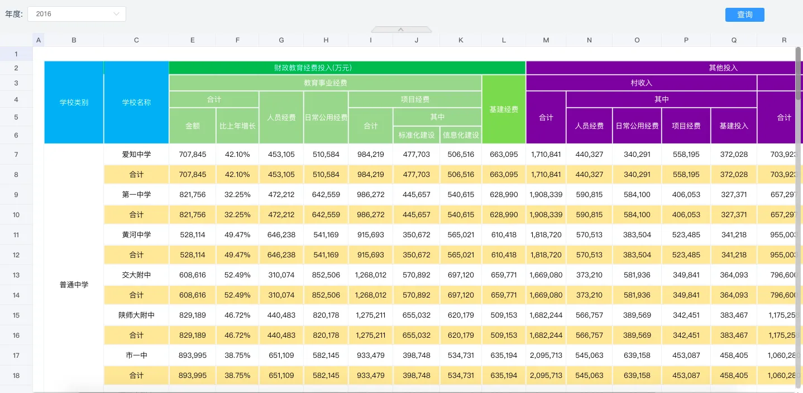Select the 其他投入 purple header
The image size is (803, 393).
coord(723,68)
